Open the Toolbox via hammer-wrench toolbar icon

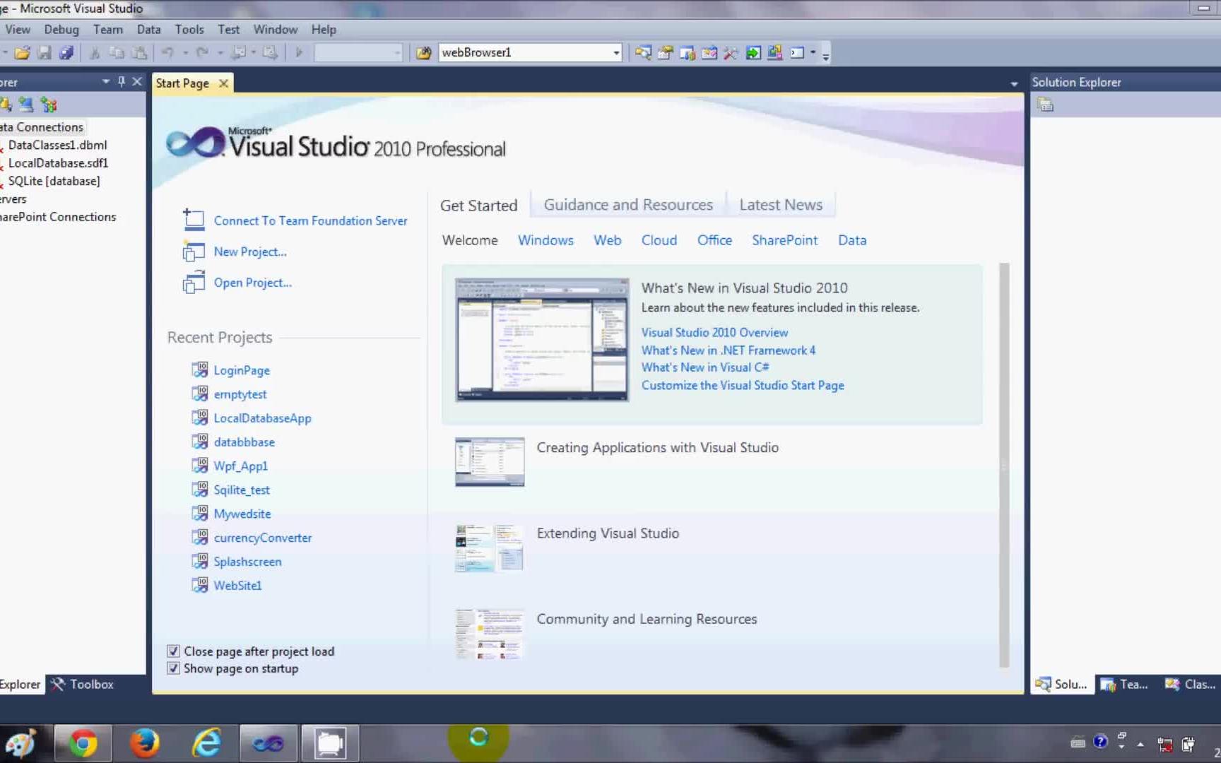coord(731,52)
